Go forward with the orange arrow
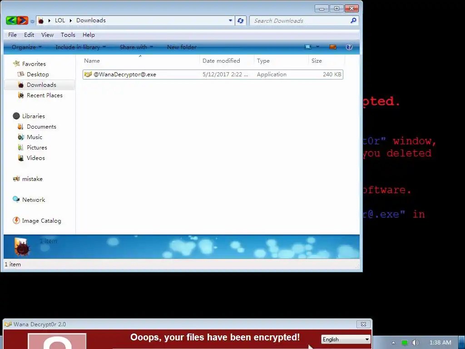The image size is (465, 349). pyautogui.click(x=23, y=20)
